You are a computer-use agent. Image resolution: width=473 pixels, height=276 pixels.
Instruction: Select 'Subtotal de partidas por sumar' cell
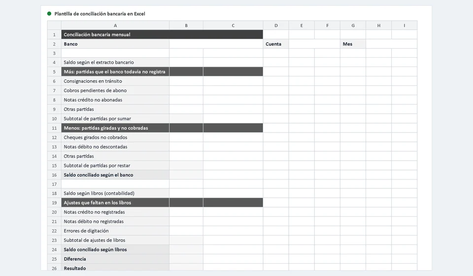pos(115,119)
